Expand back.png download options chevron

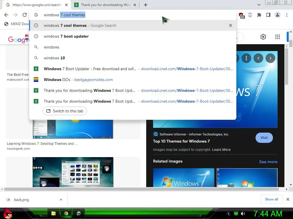[x=61, y=200]
